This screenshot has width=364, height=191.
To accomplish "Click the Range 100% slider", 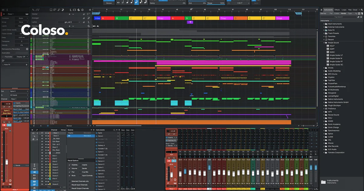I will [x=216, y=3].
